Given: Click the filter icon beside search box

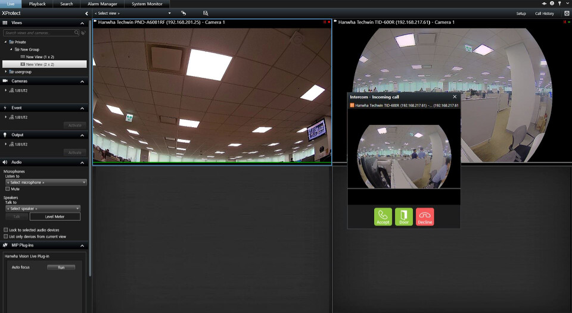Looking at the screenshot, I should (83, 33).
